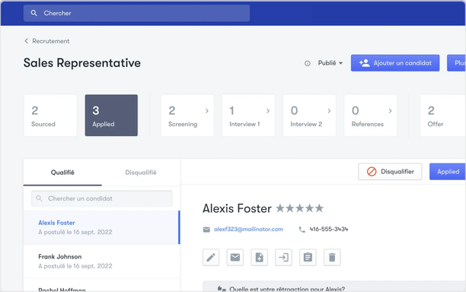Select Alexis Foster in candidate list
The width and height of the screenshot is (466, 292).
point(101,227)
